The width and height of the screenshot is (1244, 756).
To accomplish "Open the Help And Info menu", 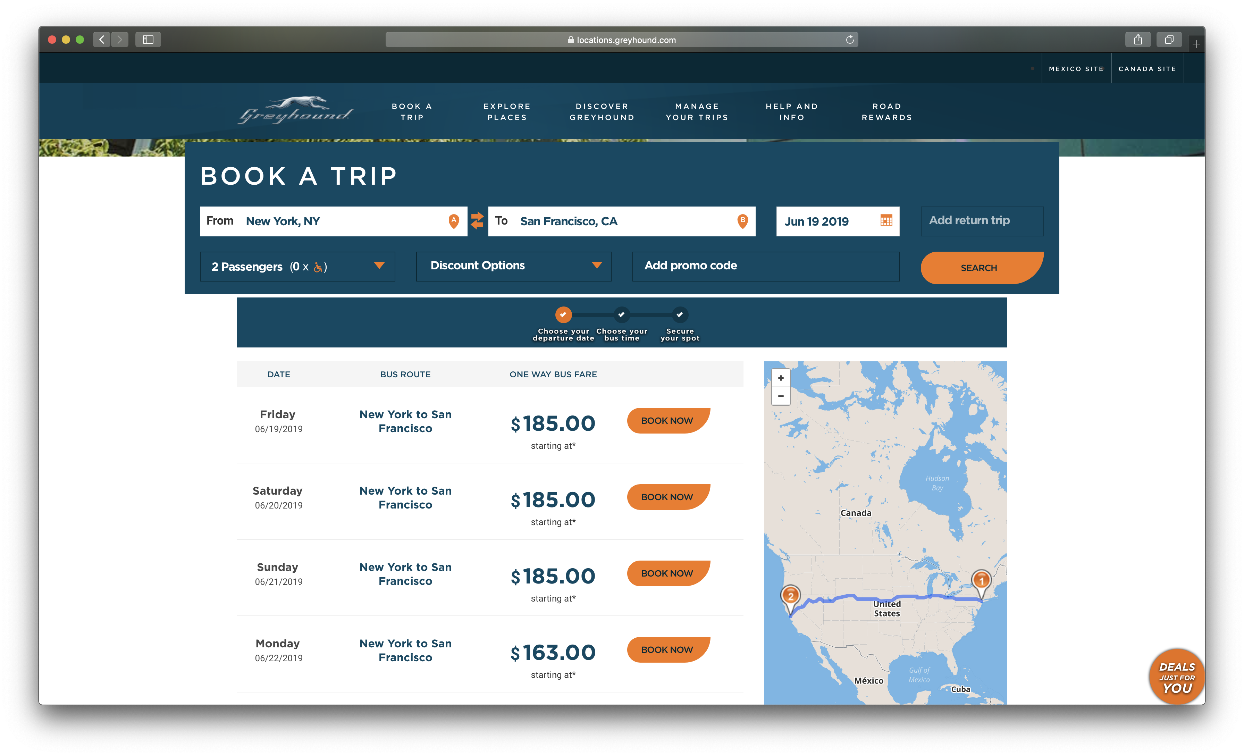I will (792, 112).
